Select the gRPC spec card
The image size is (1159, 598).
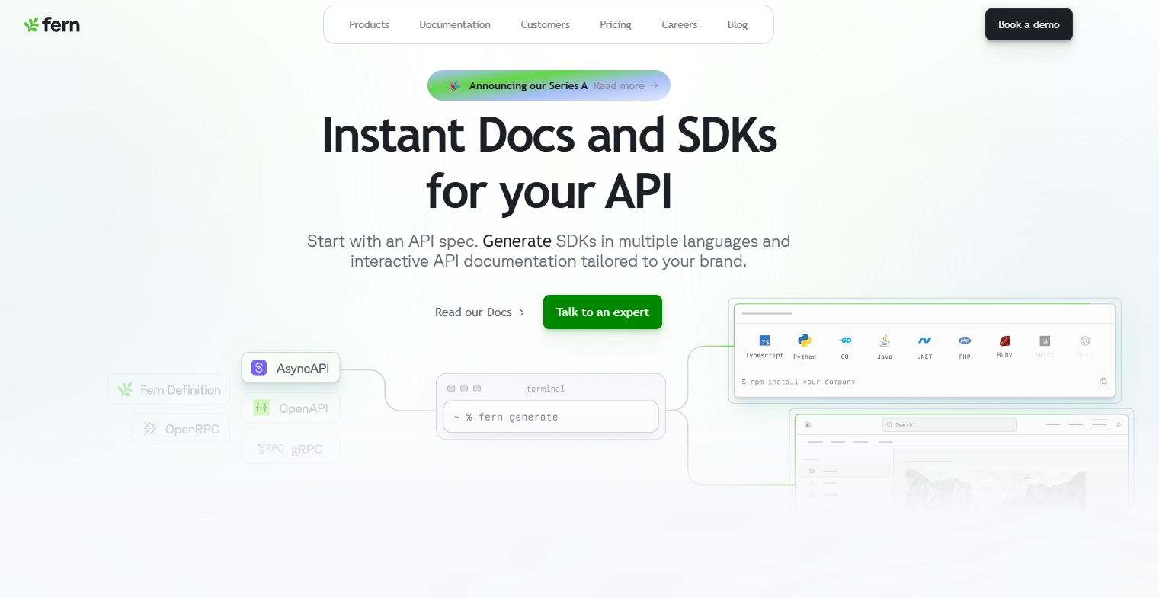[290, 449]
